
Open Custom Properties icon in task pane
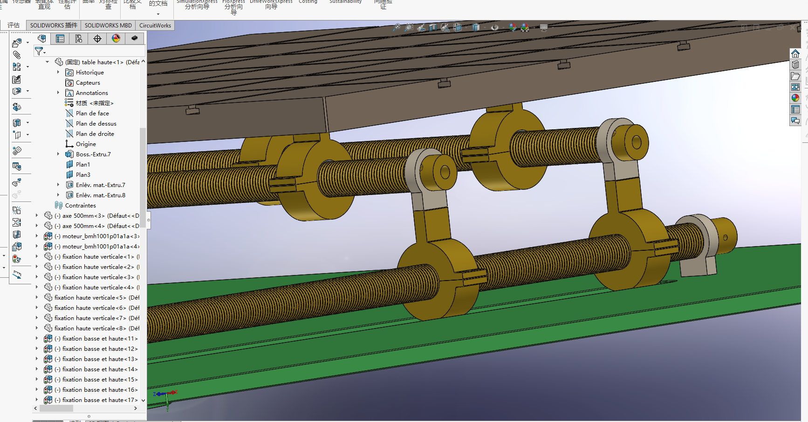coord(795,109)
